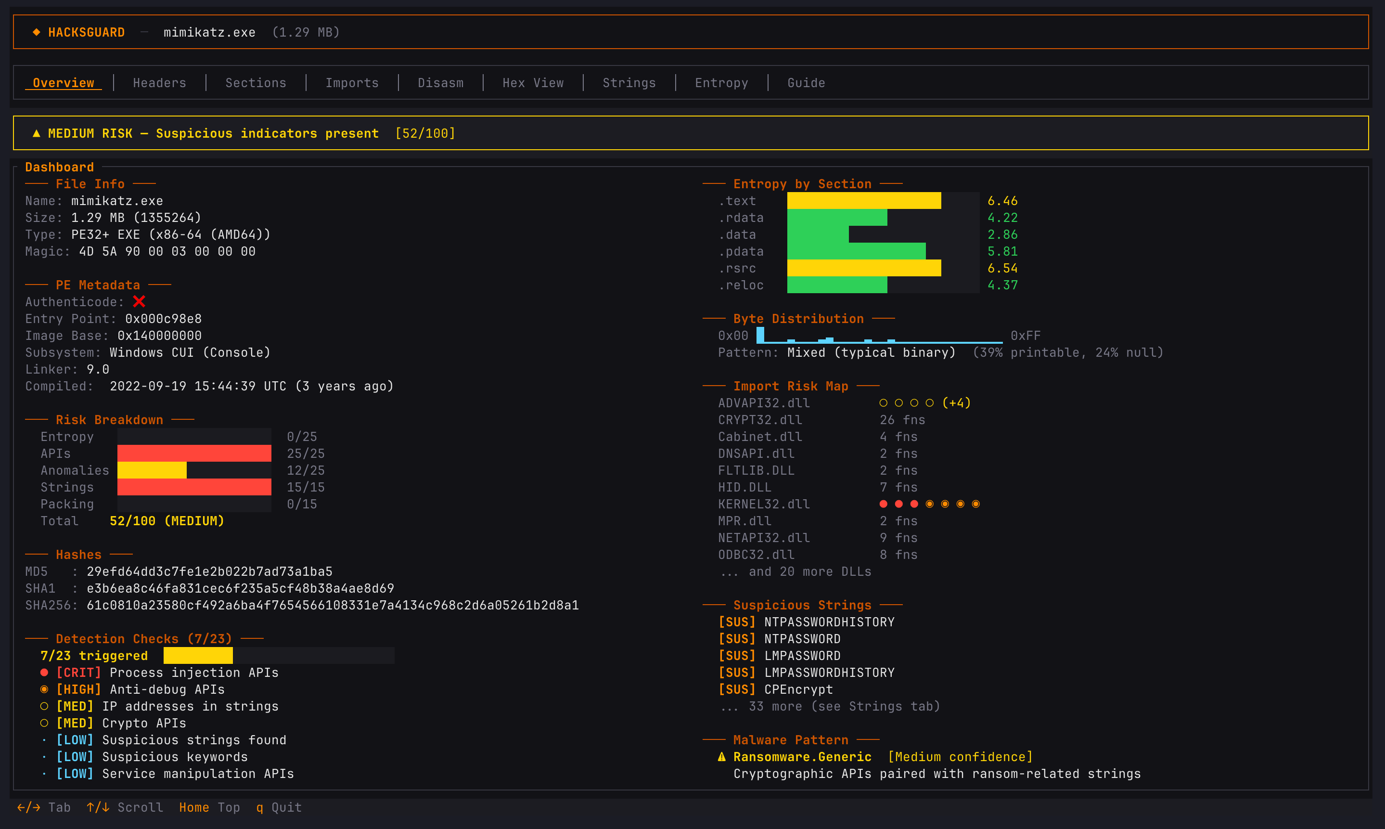Viewport: 1385px width, 829px height.
Task: Click the .reloc entropy value 4.37
Action: click(1002, 285)
